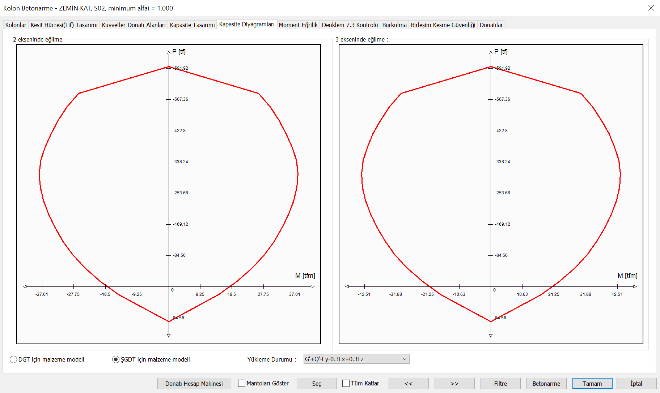Select ŞGDT için malzeme modeli radio button
This screenshot has width=660, height=393.
coord(116,359)
